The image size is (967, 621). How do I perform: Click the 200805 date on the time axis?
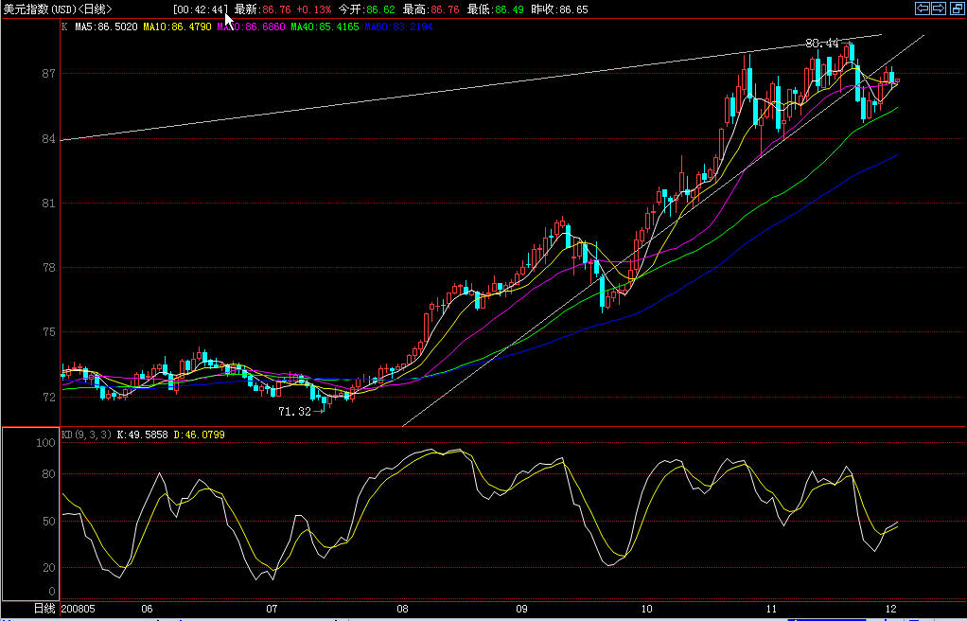click(79, 608)
